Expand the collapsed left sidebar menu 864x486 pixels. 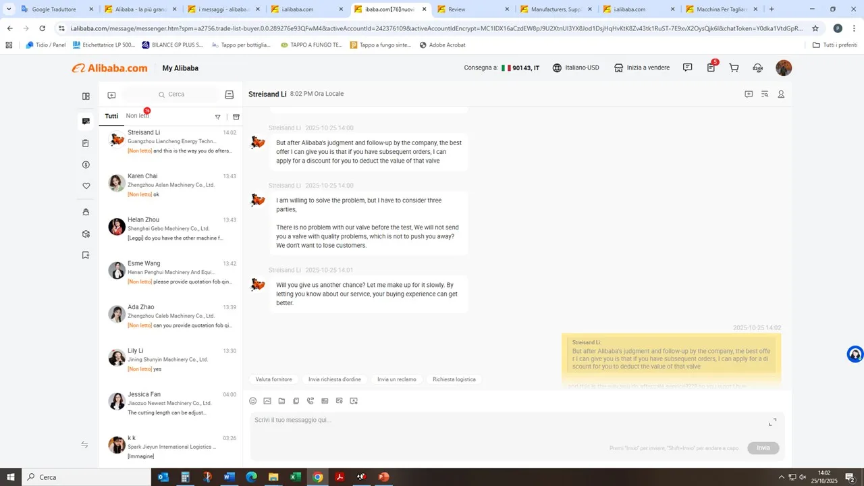[85, 445]
